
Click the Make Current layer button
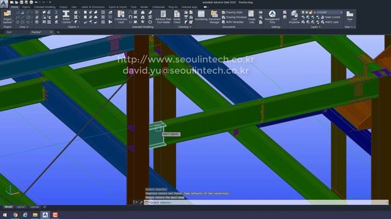[331, 17]
